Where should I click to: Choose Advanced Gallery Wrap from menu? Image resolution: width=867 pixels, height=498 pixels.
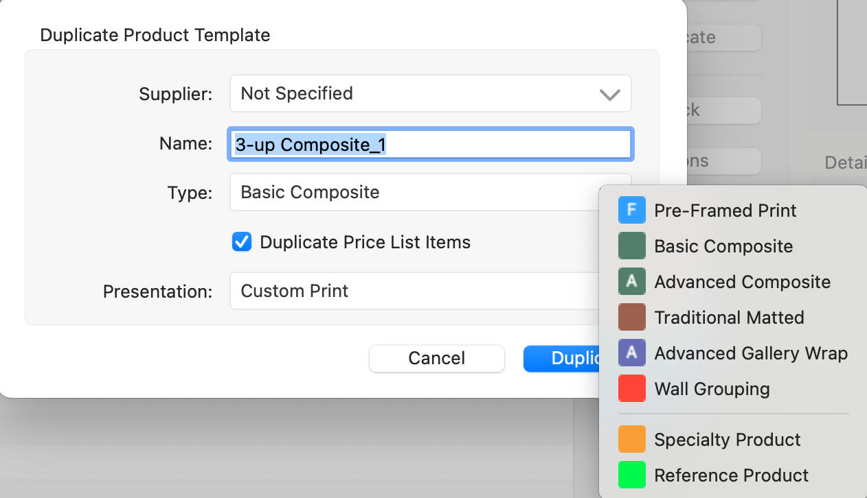pyautogui.click(x=750, y=353)
